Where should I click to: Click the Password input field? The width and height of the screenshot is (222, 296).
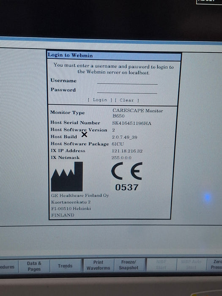click(x=127, y=90)
